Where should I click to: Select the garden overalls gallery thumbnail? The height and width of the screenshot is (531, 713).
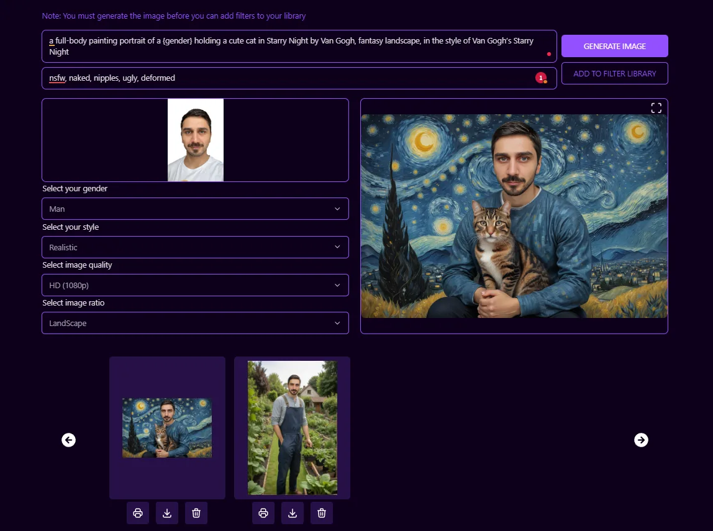point(293,428)
